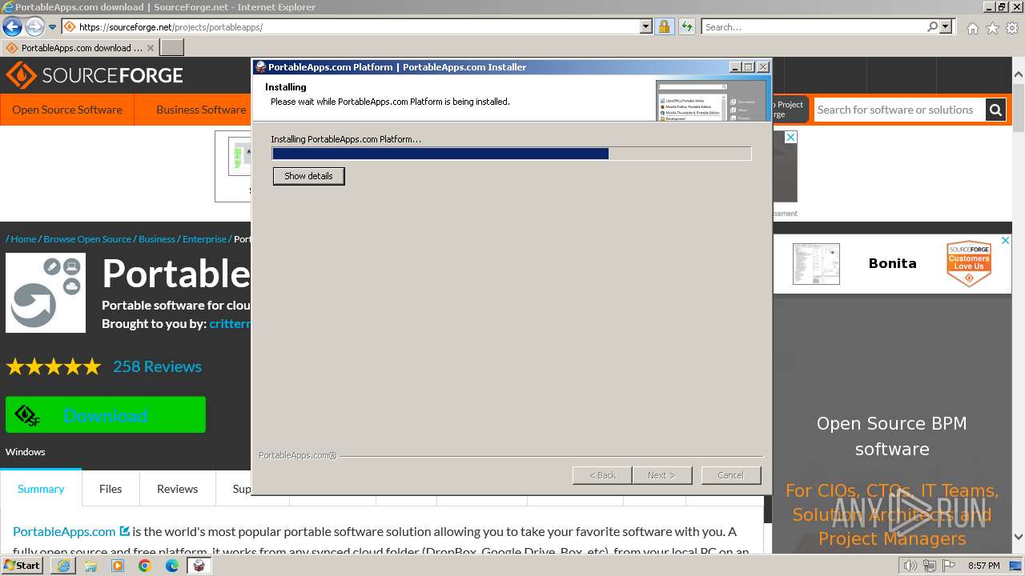Open the 258 Reviews link
The height and width of the screenshot is (576, 1025).
157,366
